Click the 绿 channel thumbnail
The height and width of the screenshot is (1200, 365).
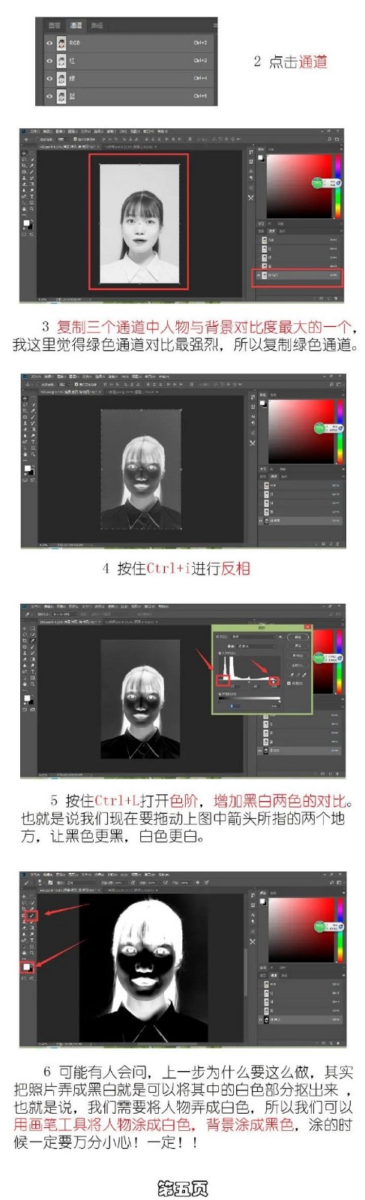point(61,78)
